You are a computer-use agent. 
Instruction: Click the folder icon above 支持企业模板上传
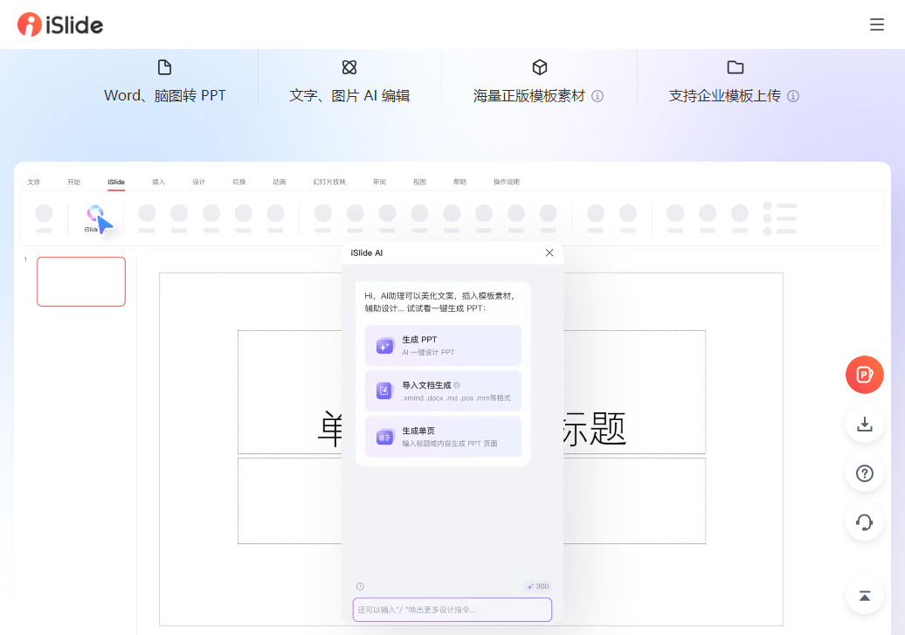click(x=736, y=67)
